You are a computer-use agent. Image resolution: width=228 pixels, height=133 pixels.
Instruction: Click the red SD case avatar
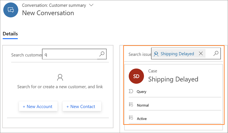[x=136, y=76]
